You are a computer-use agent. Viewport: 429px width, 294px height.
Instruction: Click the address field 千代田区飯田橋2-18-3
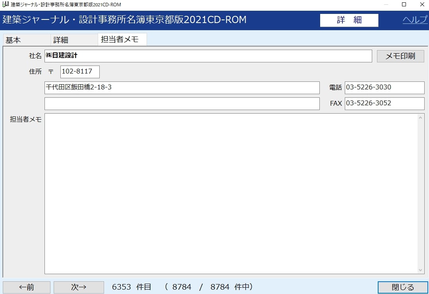182,88
